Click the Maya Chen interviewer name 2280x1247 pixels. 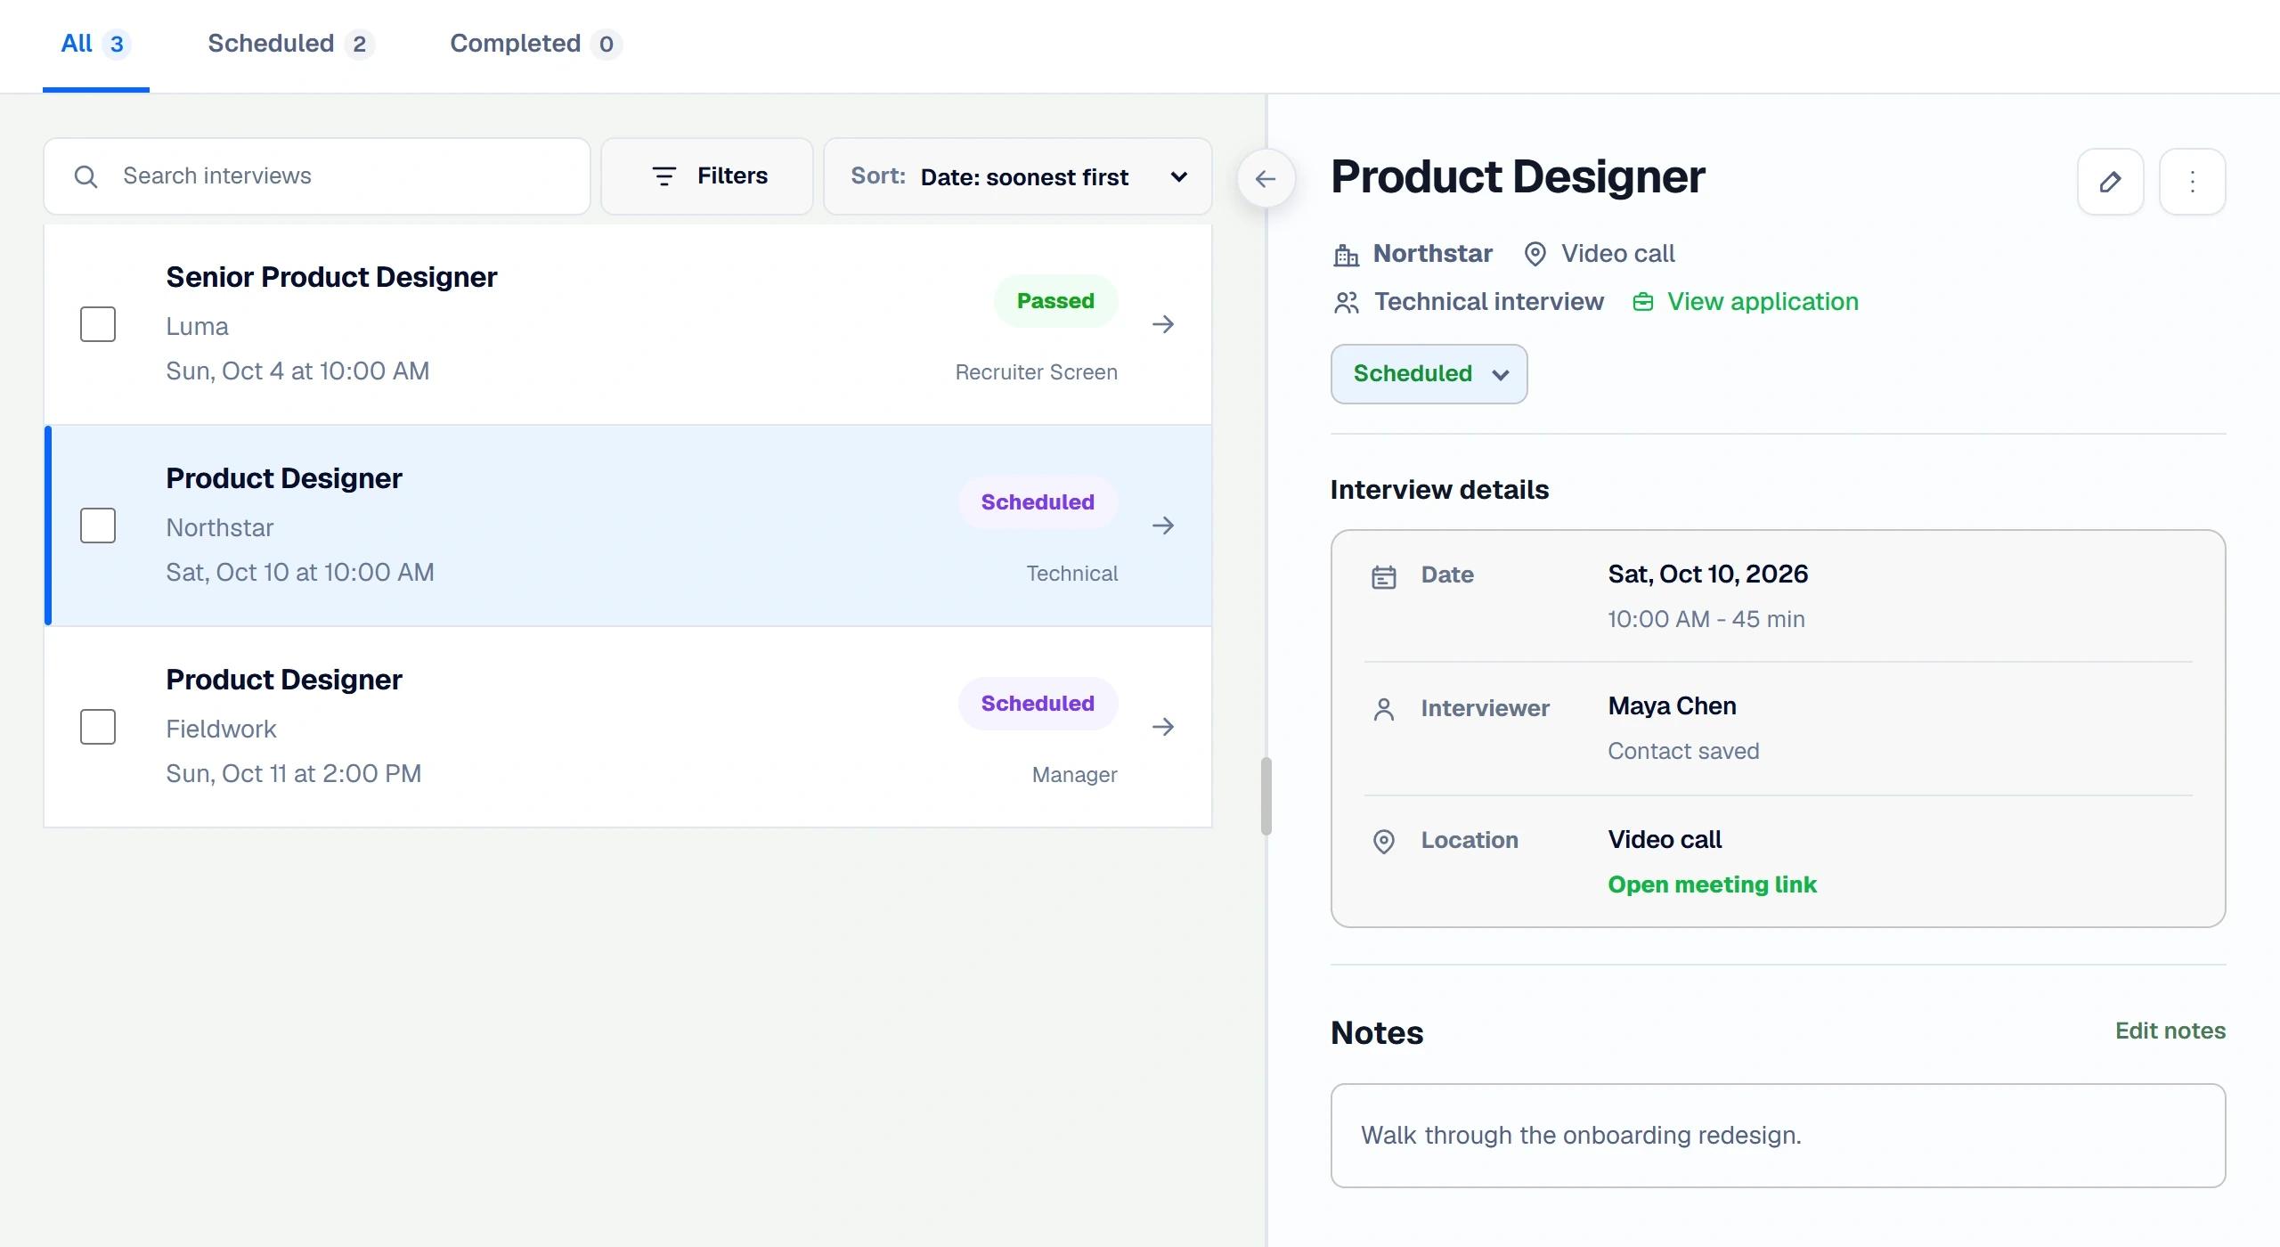point(1672,706)
